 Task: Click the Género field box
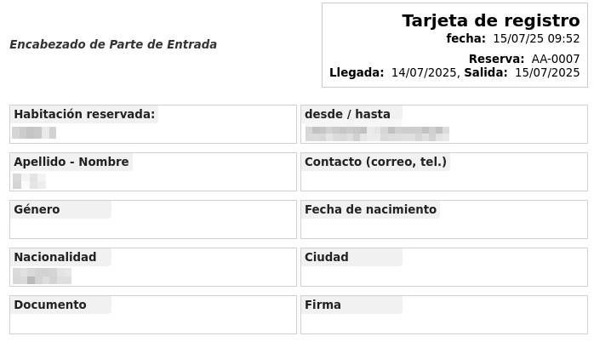(x=153, y=219)
